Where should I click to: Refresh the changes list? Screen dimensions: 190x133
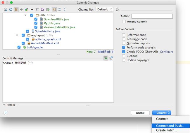11,9
